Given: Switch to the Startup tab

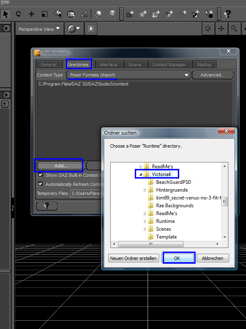Looking at the screenshot, I should (x=204, y=65).
